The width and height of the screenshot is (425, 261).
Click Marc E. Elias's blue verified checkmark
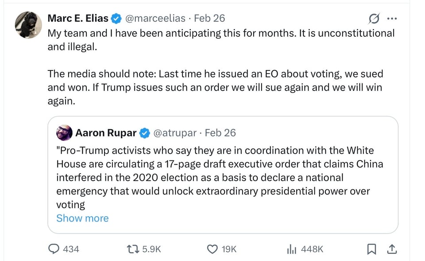pos(116,18)
